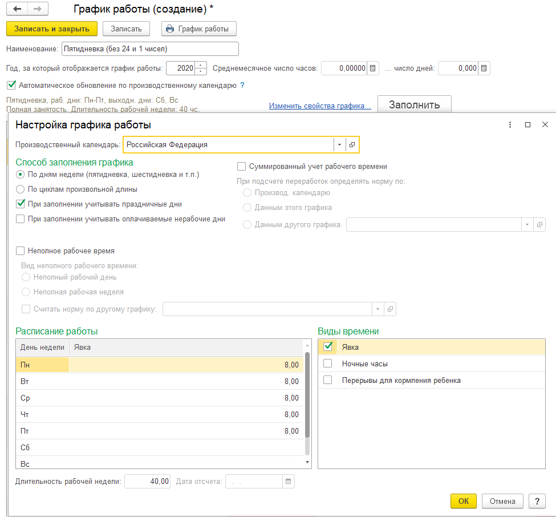The height and width of the screenshot is (517, 556).
Task: Open date picker for Дата отсчета field
Action: point(289,482)
